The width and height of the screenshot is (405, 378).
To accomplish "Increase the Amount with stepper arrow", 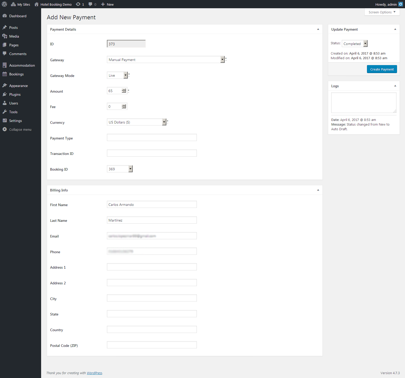I will [x=124, y=90].
